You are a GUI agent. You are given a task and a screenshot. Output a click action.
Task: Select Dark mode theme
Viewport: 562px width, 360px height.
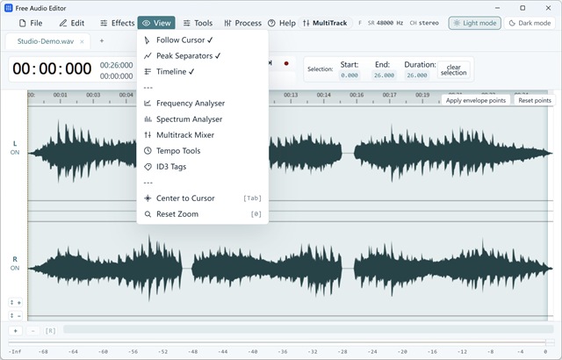pyautogui.click(x=530, y=23)
